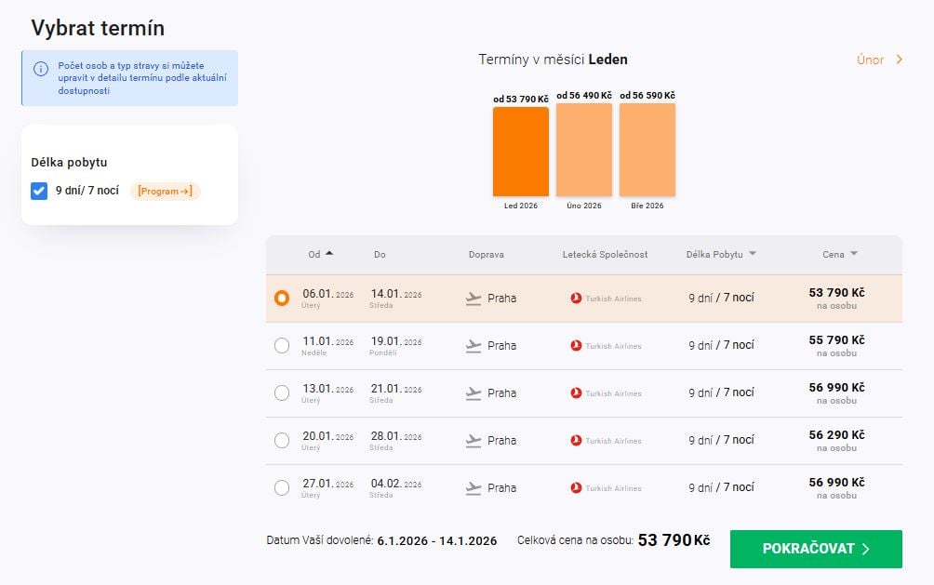Click the airplane icon in the 20.01. row
Image resolution: width=934 pixels, height=585 pixels.
click(x=474, y=441)
